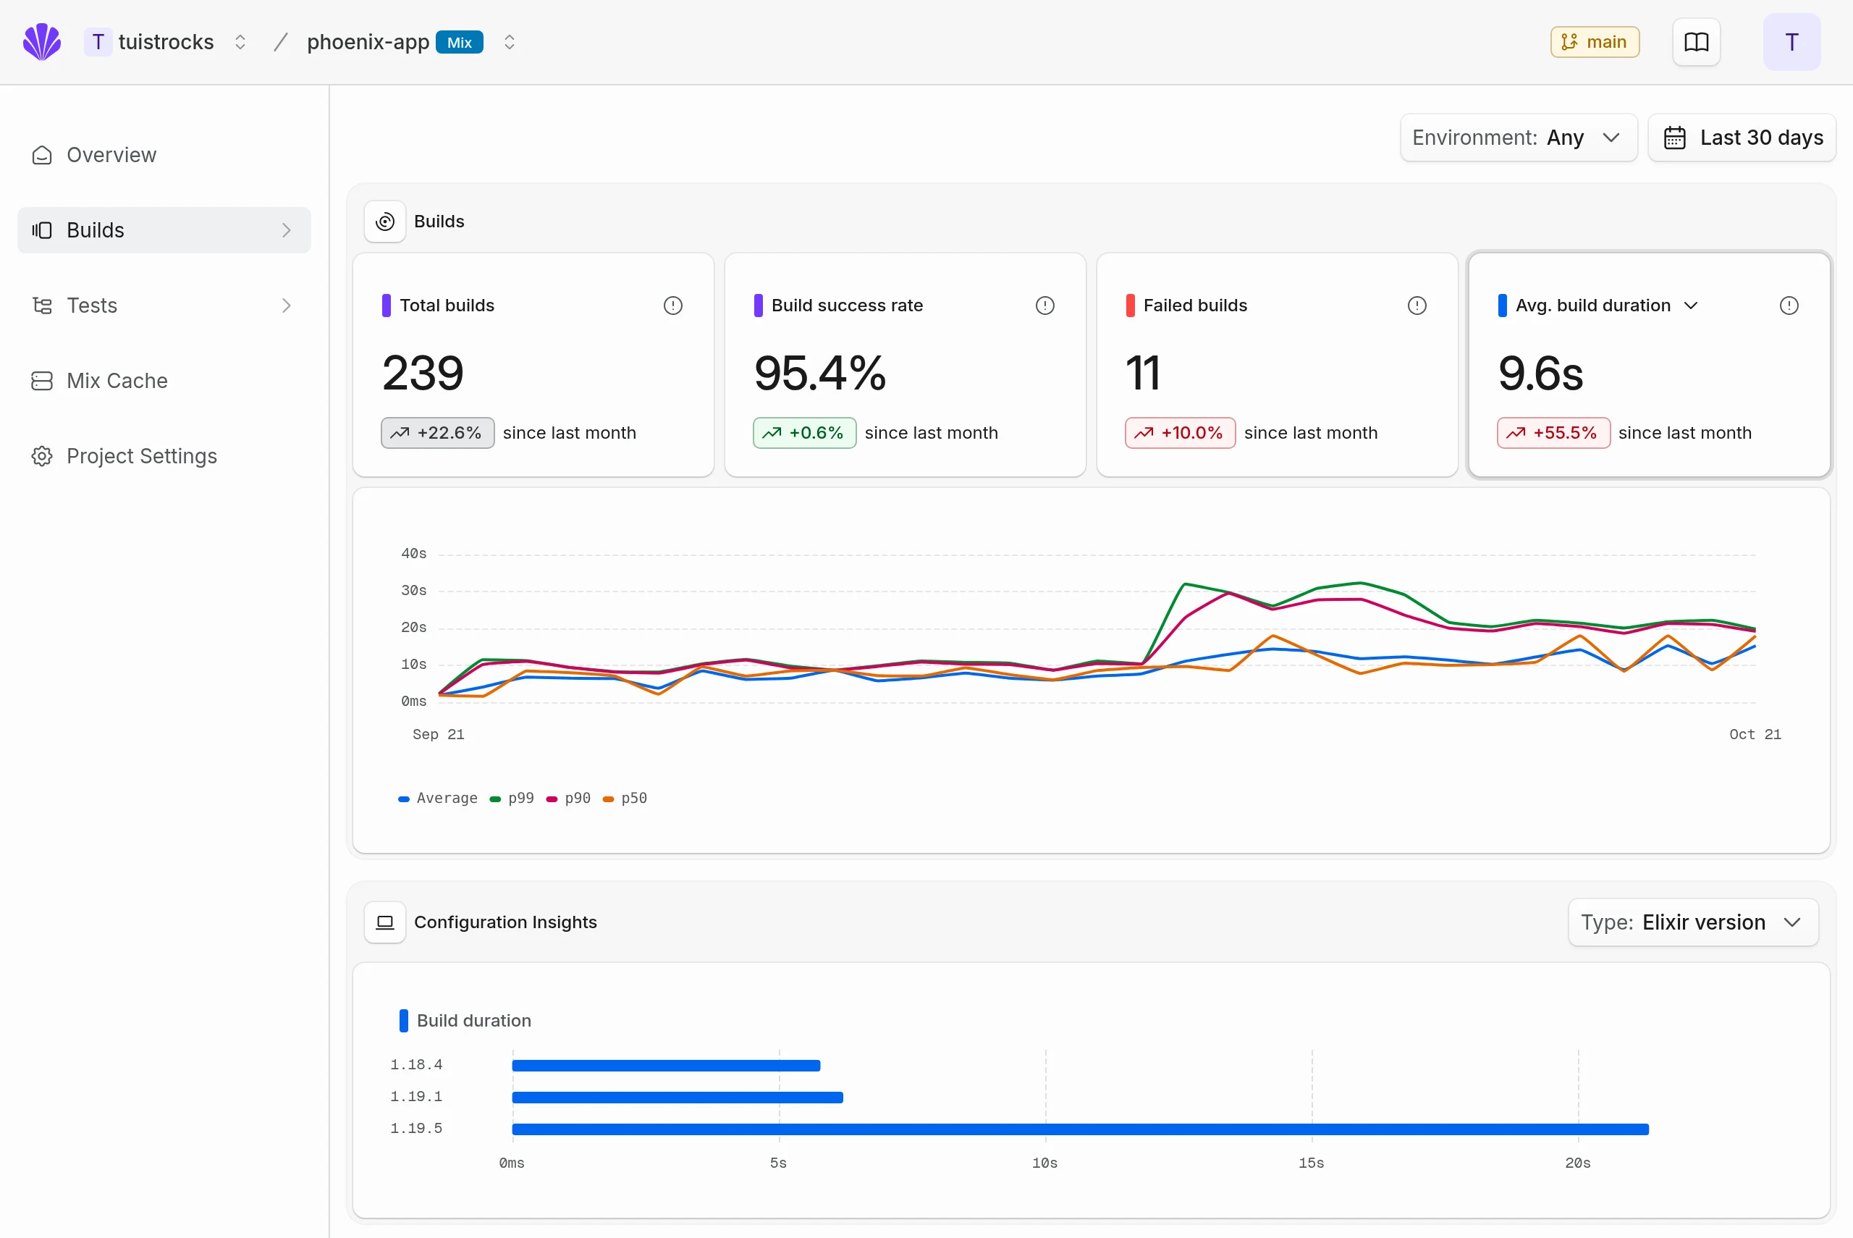1853x1238 pixels.
Task: Click the Mix Cache storage icon
Action: coord(42,381)
